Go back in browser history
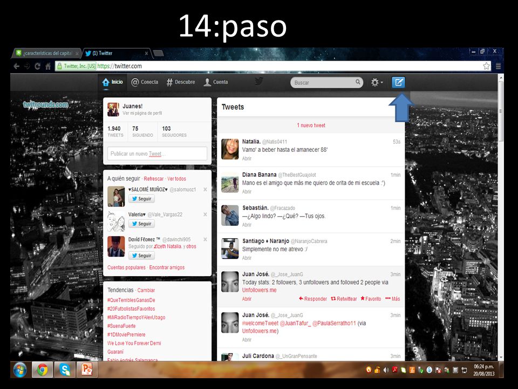This screenshot has width=518, height=389. click(x=17, y=66)
